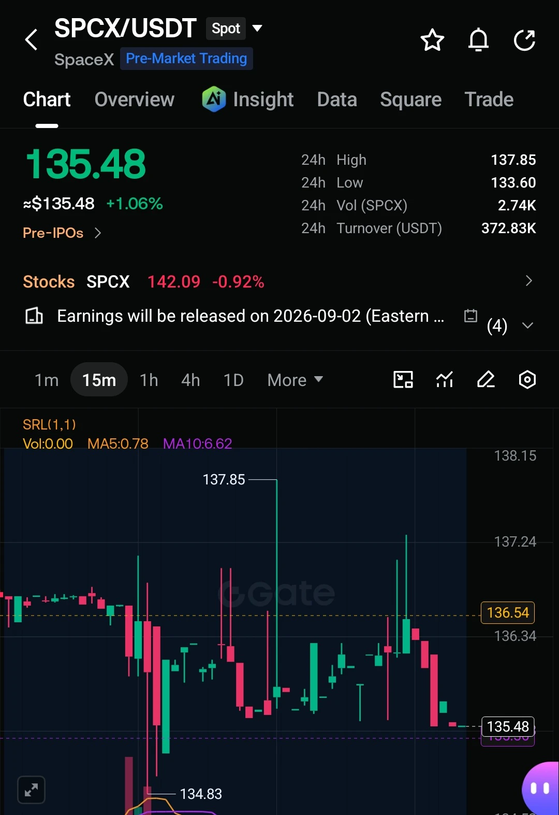
Task: Tap the earnings building icon
Action: point(34,316)
